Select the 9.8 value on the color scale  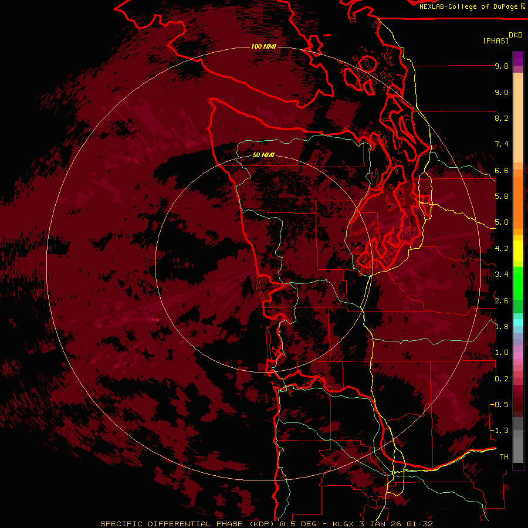point(502,66)
